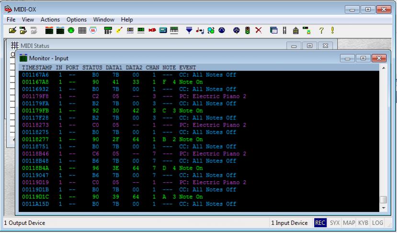Minimize the MIDI Status window
Viewport: 397px width, 233px height.
(294, 46)
